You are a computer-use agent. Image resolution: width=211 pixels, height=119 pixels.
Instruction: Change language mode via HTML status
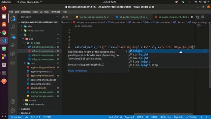coord(154,117)
